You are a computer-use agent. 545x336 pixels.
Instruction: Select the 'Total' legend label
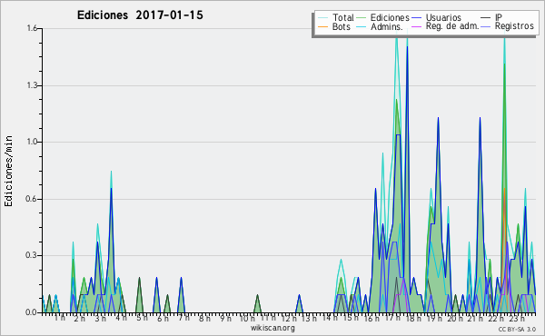[343, 17]
